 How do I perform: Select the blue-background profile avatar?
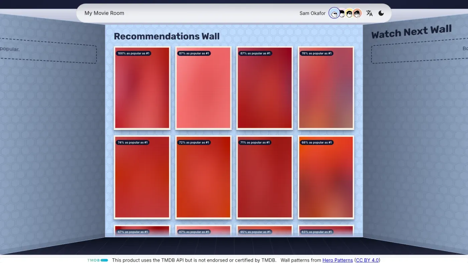point(334,13)
